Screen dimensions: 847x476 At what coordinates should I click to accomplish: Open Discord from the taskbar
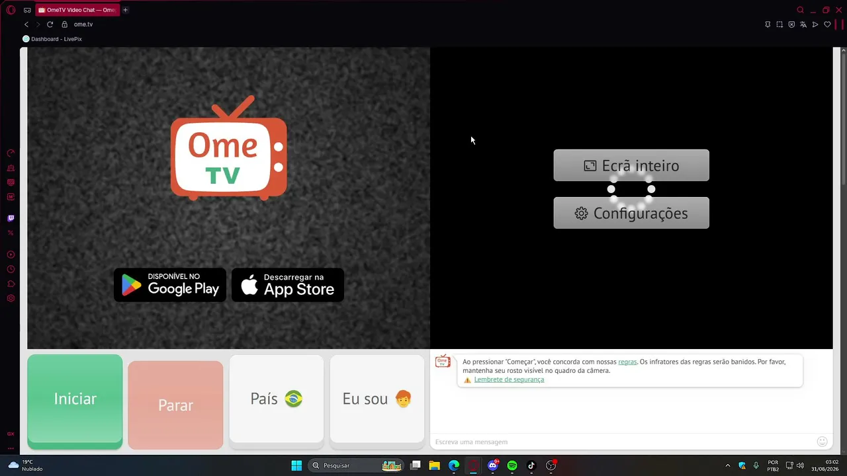point(492,465)
